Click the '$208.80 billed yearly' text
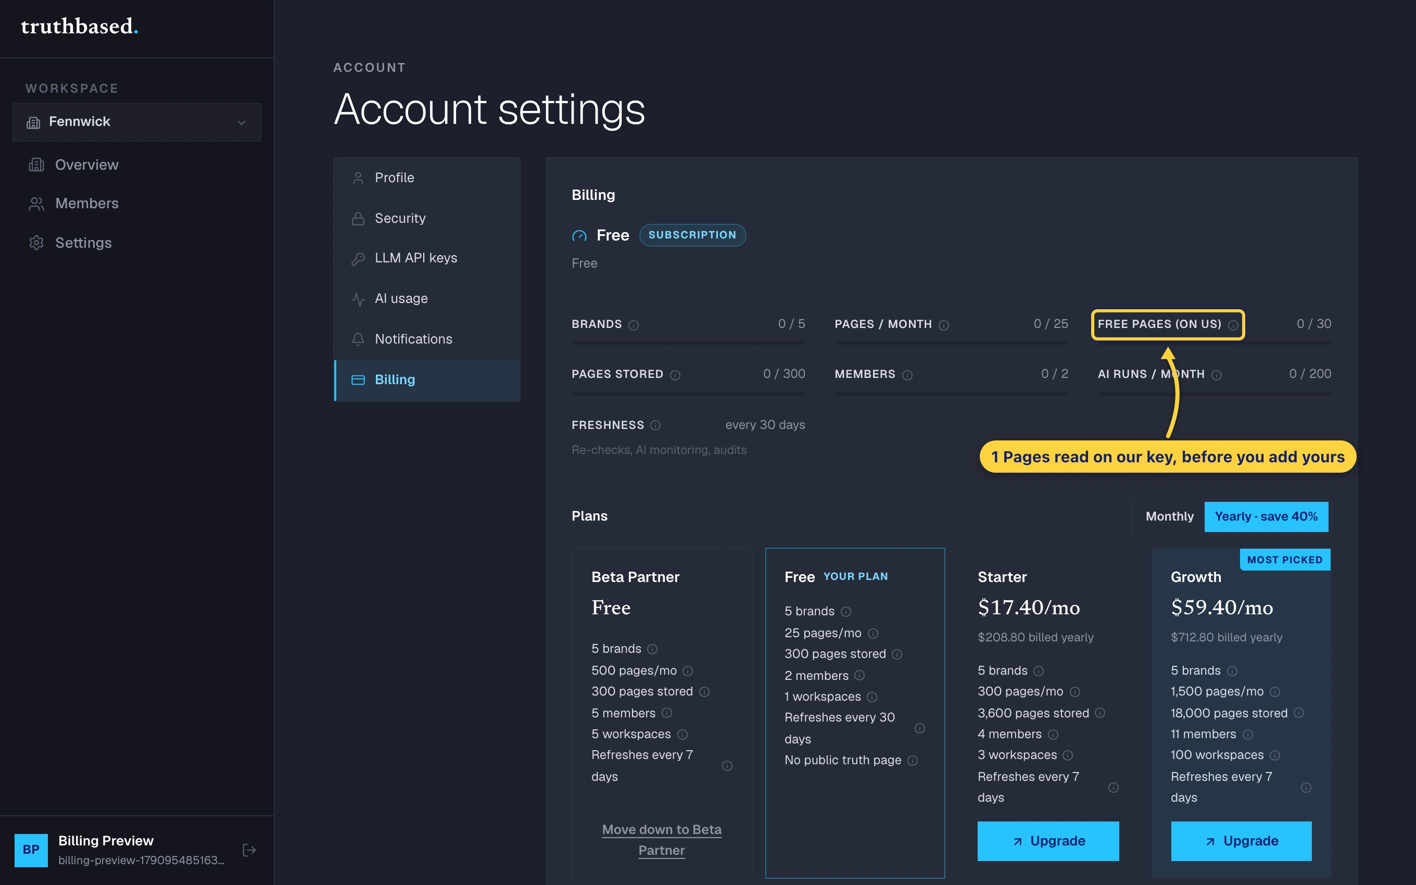Image resolution: width=1416 pixels, height=885 pixels. coord(1035,637)
